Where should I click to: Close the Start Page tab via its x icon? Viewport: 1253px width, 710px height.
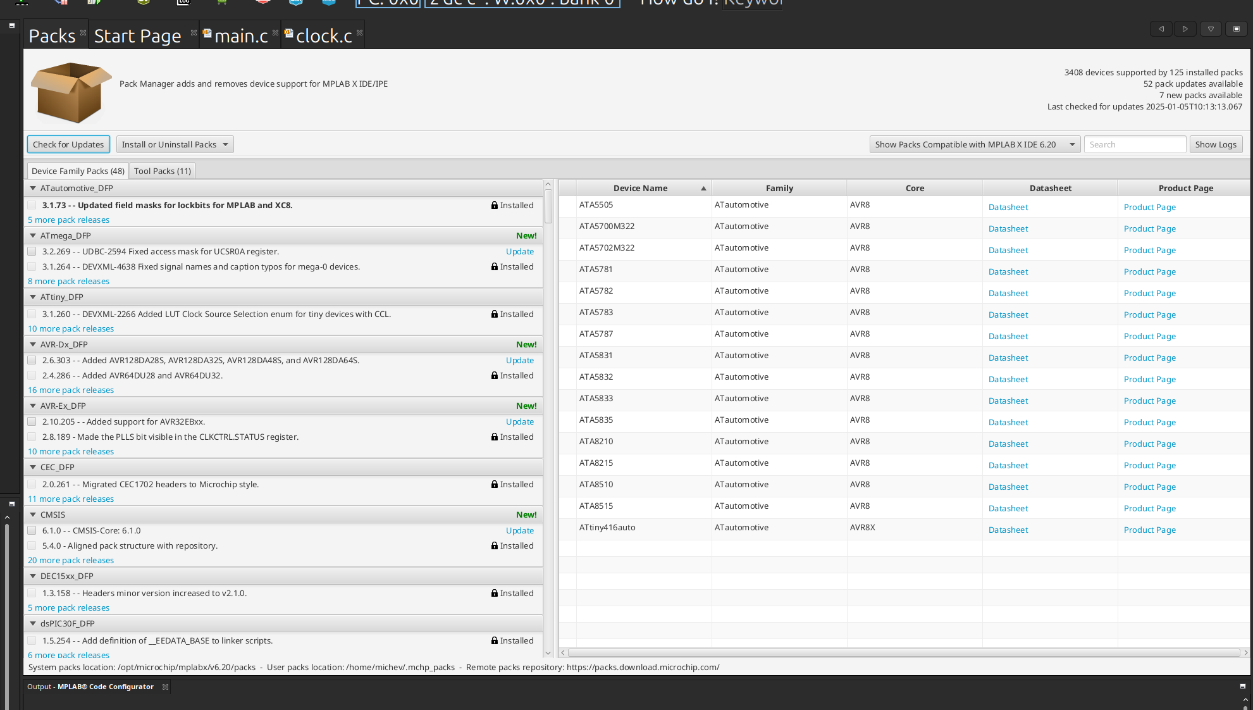(x=194, y=32)
